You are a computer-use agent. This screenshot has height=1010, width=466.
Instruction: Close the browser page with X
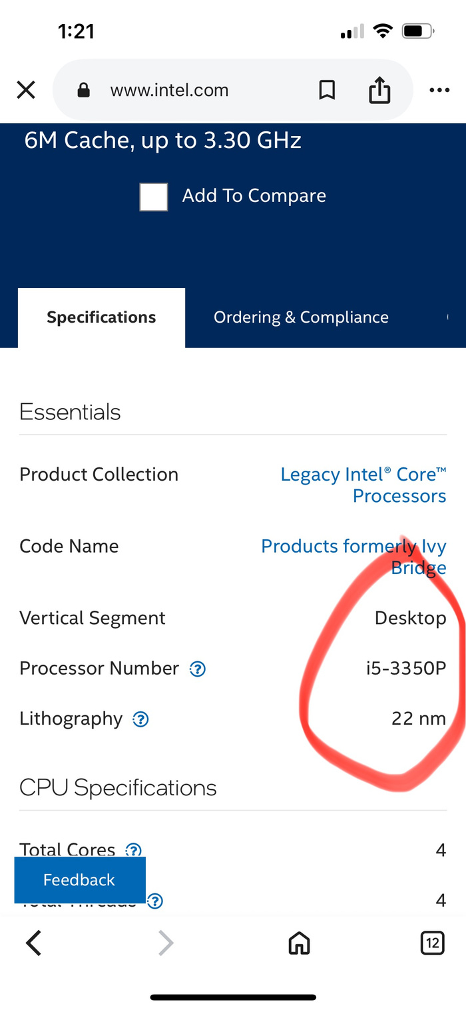point(26,90)
